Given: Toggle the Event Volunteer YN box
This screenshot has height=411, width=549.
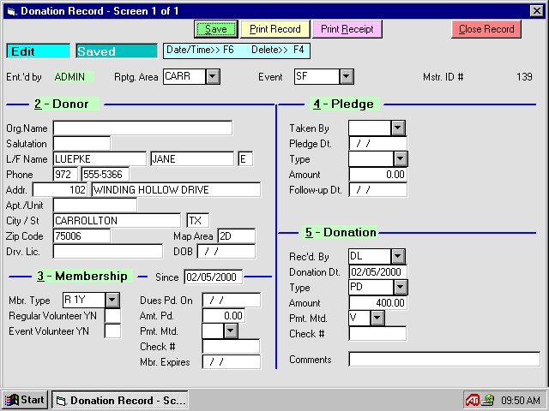Looking at the screenshot, I should point(112,331).
